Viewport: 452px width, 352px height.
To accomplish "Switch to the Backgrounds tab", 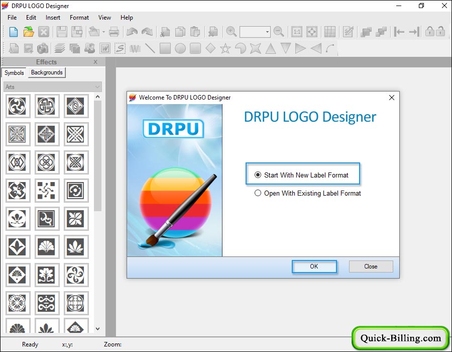I will click(47, 72).
